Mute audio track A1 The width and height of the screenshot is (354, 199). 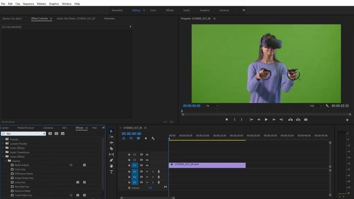(147, 172)
